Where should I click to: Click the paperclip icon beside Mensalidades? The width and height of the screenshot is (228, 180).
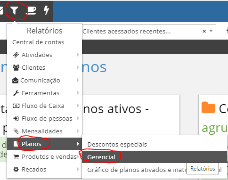point(16,131)
